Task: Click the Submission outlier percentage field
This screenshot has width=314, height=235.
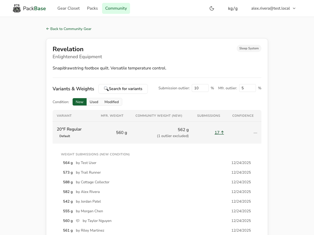Action: tap(200, 88)
